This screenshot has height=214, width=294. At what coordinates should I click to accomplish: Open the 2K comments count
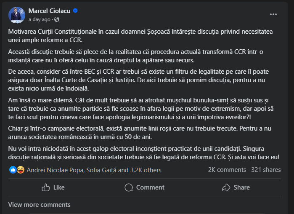[x=226, y=170]
